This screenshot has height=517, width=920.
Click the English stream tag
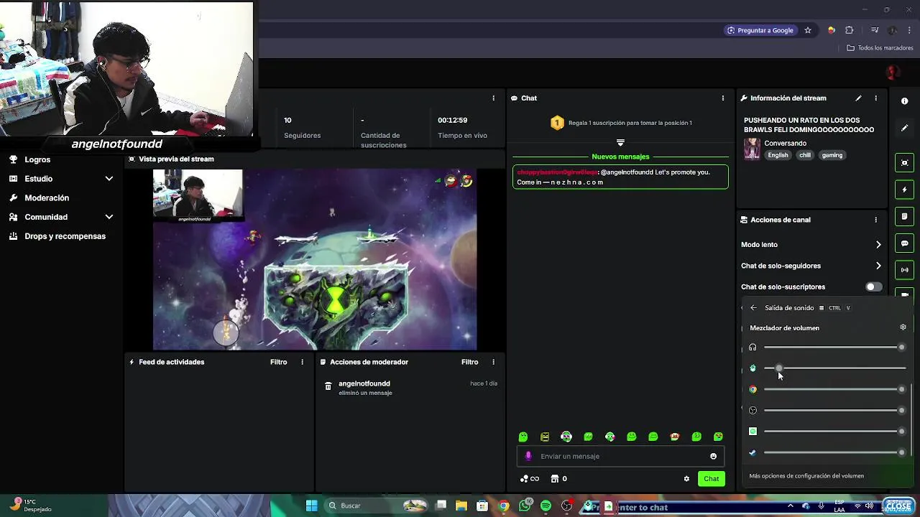pos(778,155)
